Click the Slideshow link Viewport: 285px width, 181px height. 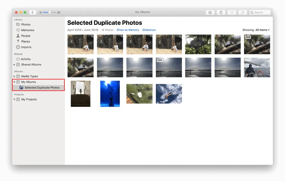point(149,30)
